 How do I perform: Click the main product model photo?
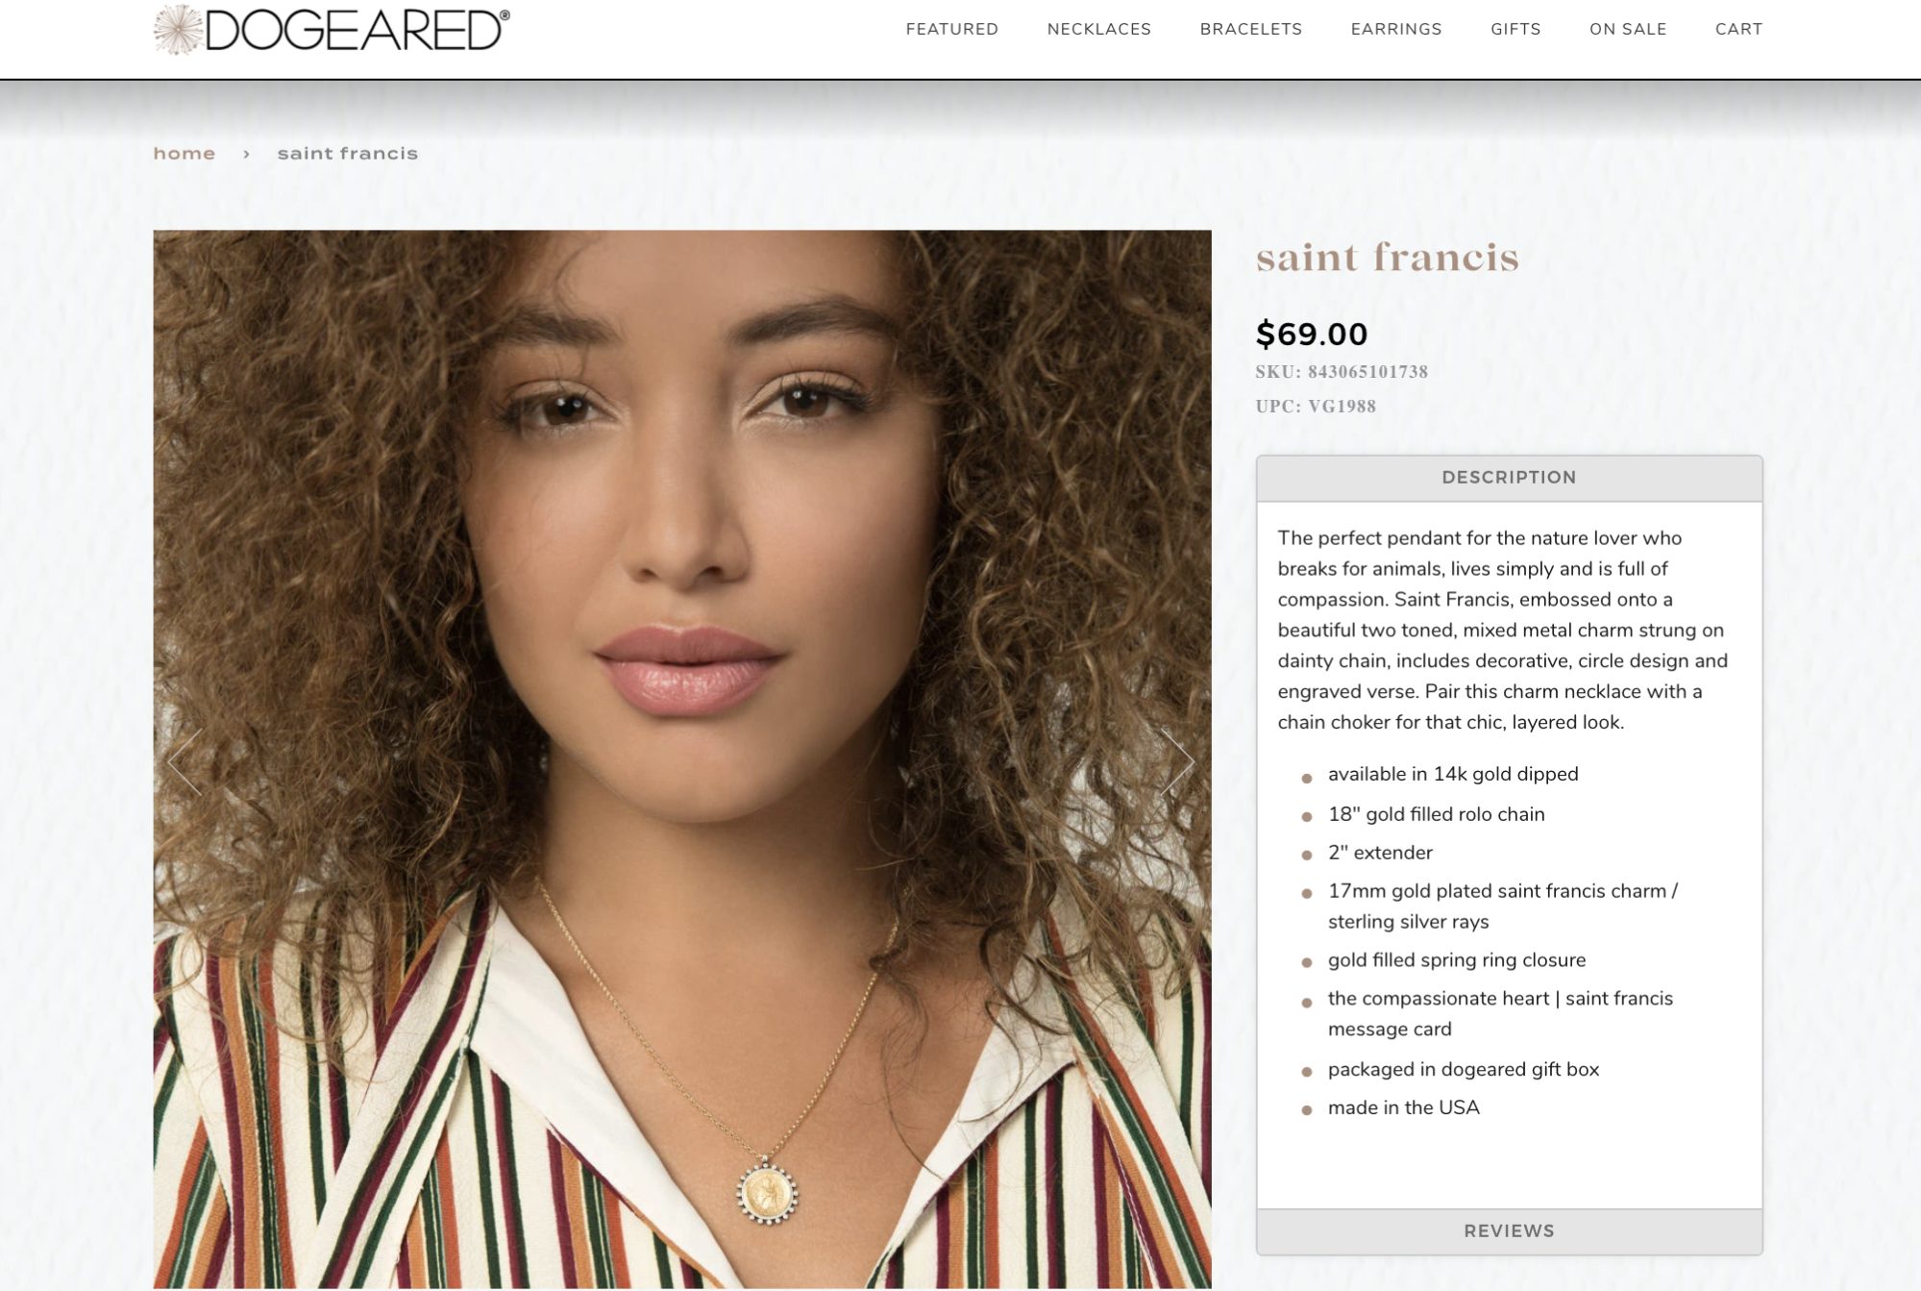682,759
